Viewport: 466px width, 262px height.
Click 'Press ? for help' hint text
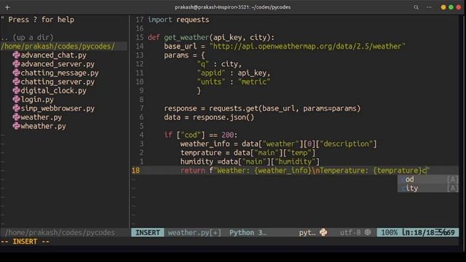(x=42, y=20)
